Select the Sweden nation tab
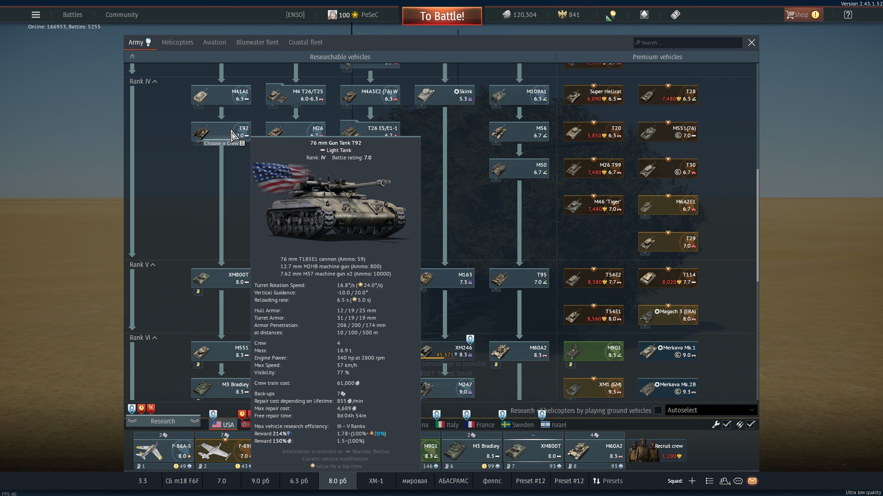 [518, 425]
